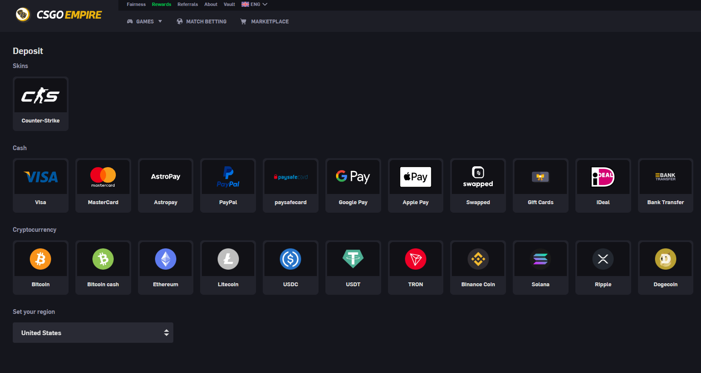Select Bank Transfer deposit option
Image resolution: width=701 pixels, height=373 pixels.
(666, 185)
